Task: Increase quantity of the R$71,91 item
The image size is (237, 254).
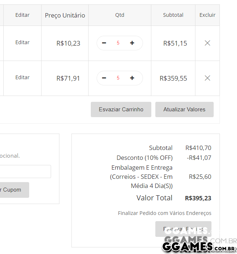Action: click(x=132, y=78)
